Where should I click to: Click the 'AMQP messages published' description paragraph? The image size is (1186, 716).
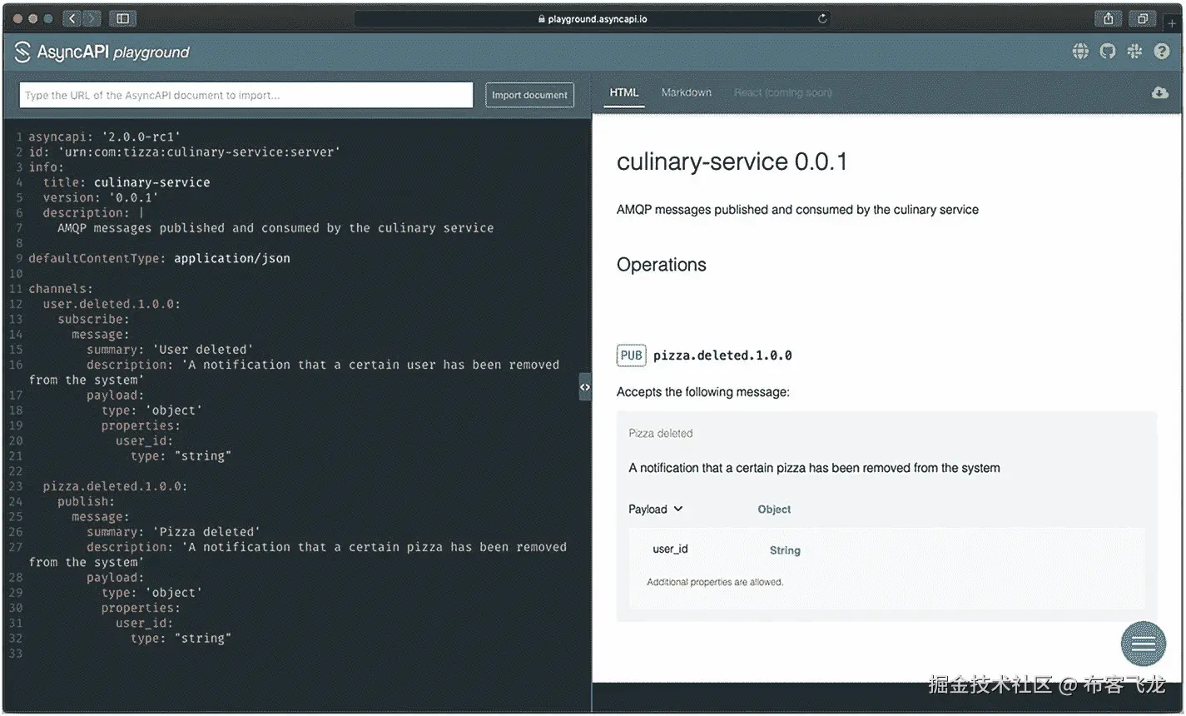point(797,210)
